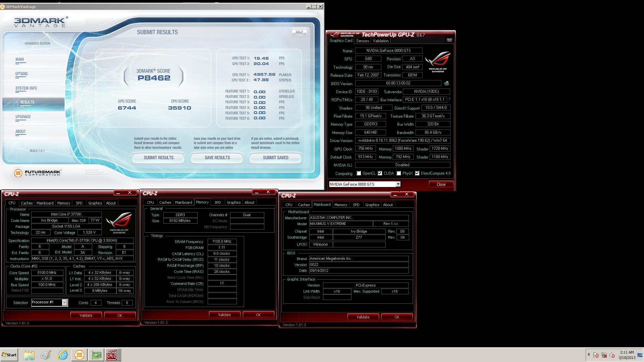The width and height of the screenshot is (644, 362).
Task: Open the Processor #1 selection dropdown
Action: (65, 302)
